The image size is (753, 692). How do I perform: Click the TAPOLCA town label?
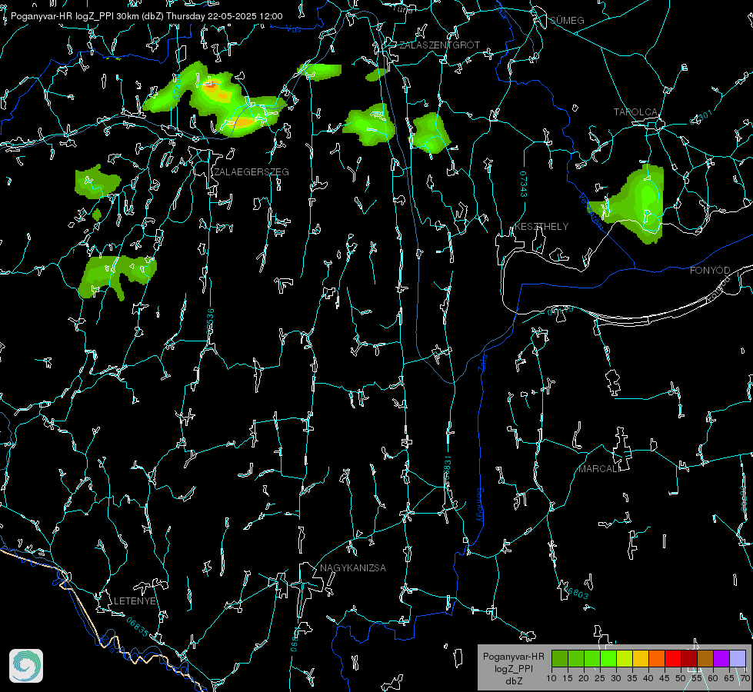point(635,112)
